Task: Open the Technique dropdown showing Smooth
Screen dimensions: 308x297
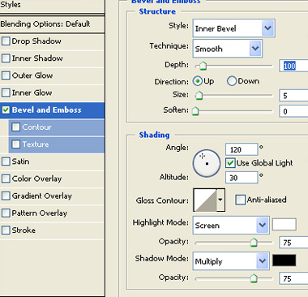Action: (x=228, y=49)
